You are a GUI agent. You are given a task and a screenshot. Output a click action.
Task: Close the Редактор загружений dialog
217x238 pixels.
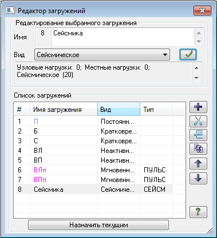point(202,10)
